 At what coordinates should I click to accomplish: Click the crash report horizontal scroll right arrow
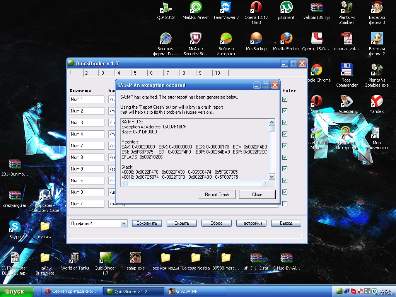click(x=265, y=183)
